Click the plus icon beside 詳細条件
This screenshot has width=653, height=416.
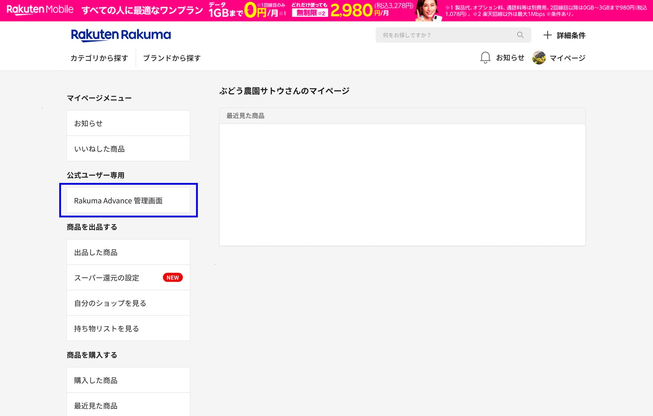tap(547, 35)
